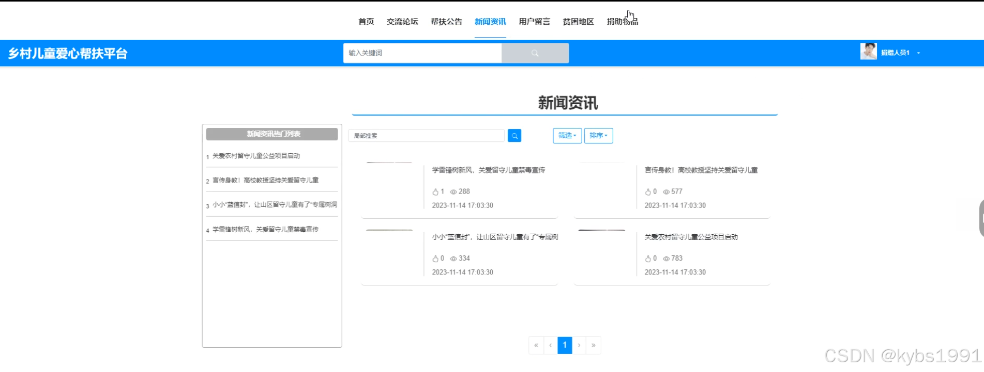Go to first page with « button

tap(536, 345)
